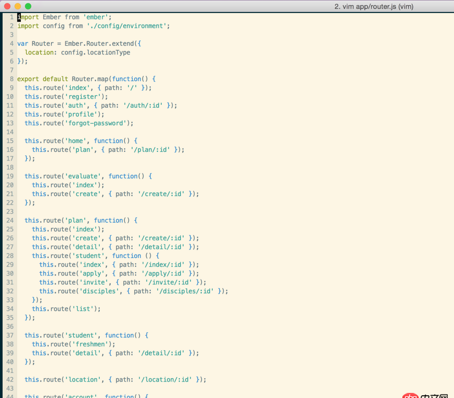
Task: Click '/invite/:id' path string
Action: pos(168,282)
